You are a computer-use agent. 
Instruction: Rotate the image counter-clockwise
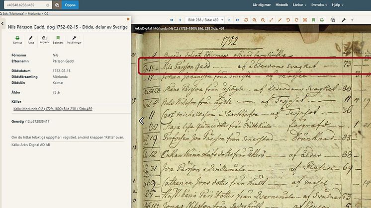coord(287,20)
